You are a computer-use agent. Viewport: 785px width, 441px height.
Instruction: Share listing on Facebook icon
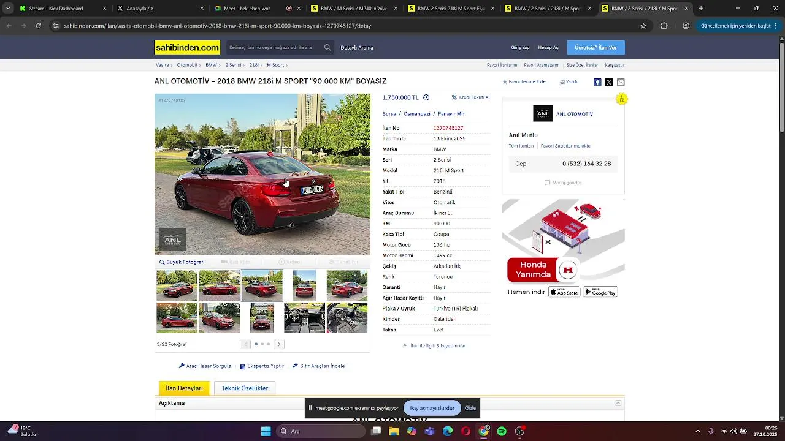(597, 82)
